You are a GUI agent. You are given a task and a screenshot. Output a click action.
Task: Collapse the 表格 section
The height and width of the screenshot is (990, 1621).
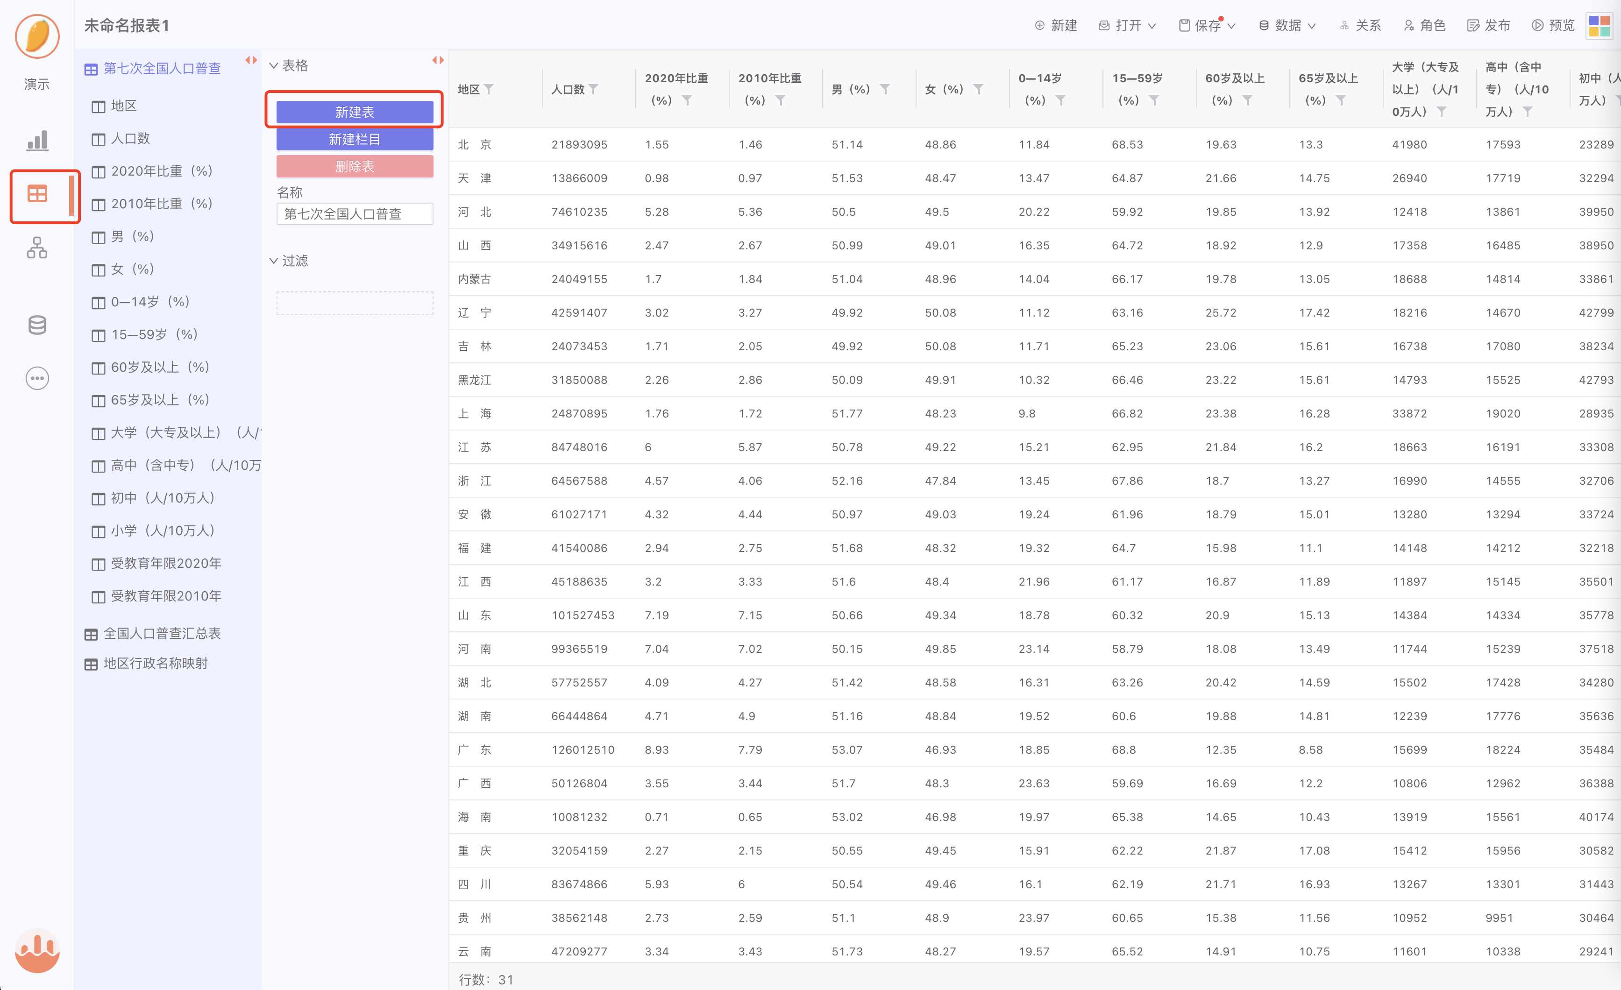click(274, 66)
